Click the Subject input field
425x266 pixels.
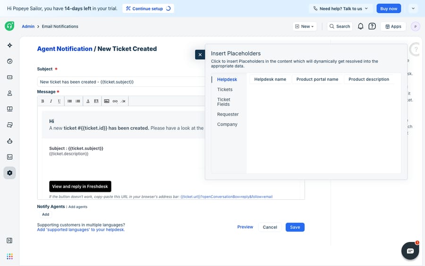(121, 82)
